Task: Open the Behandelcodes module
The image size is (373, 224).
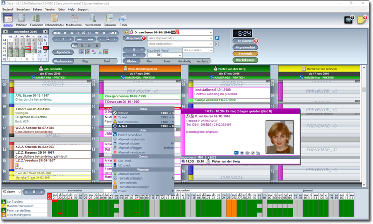Action: (54, 20)
